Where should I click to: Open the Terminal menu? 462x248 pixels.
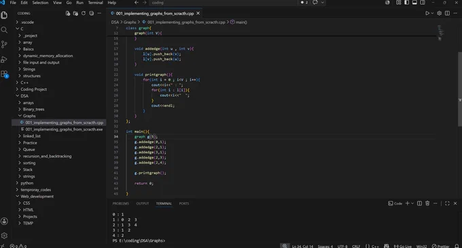96,2
